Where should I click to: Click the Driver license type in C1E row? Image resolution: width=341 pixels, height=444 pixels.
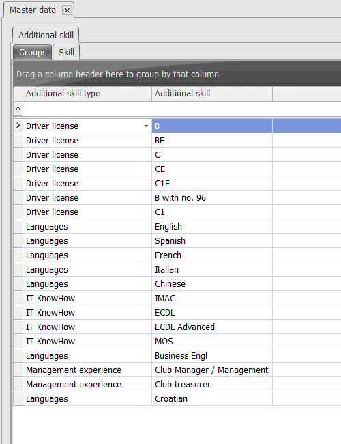tap(87, 184)
